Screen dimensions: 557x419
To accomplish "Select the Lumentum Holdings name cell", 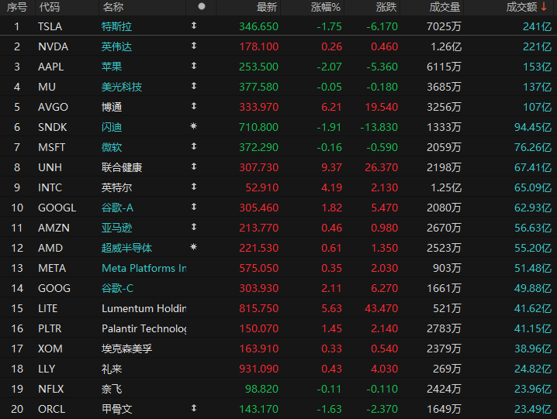I will coord(144,309).
